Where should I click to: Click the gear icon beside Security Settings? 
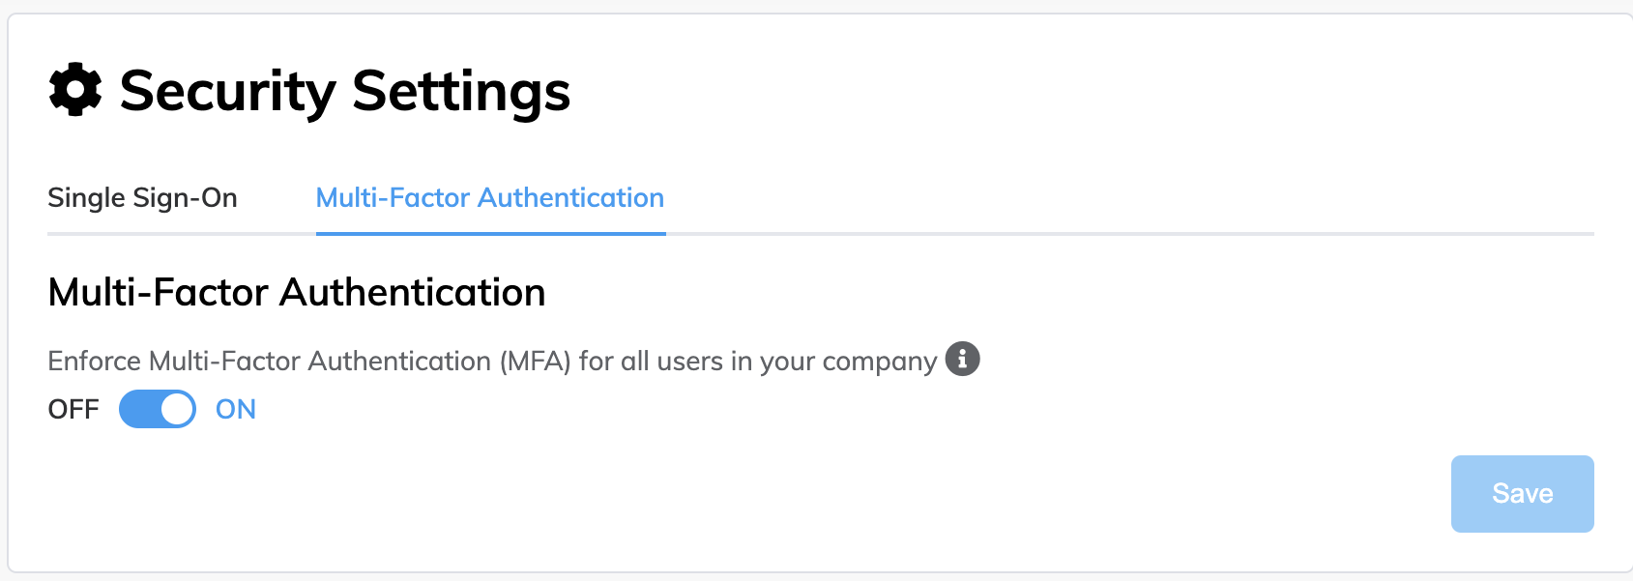tap(74, 89)
